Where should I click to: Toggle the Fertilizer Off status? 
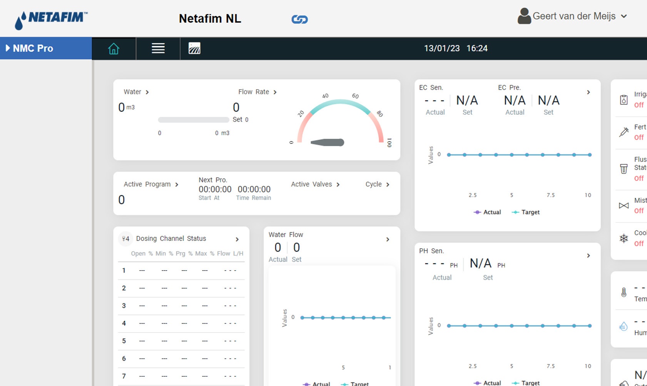(x=639, y=137)
